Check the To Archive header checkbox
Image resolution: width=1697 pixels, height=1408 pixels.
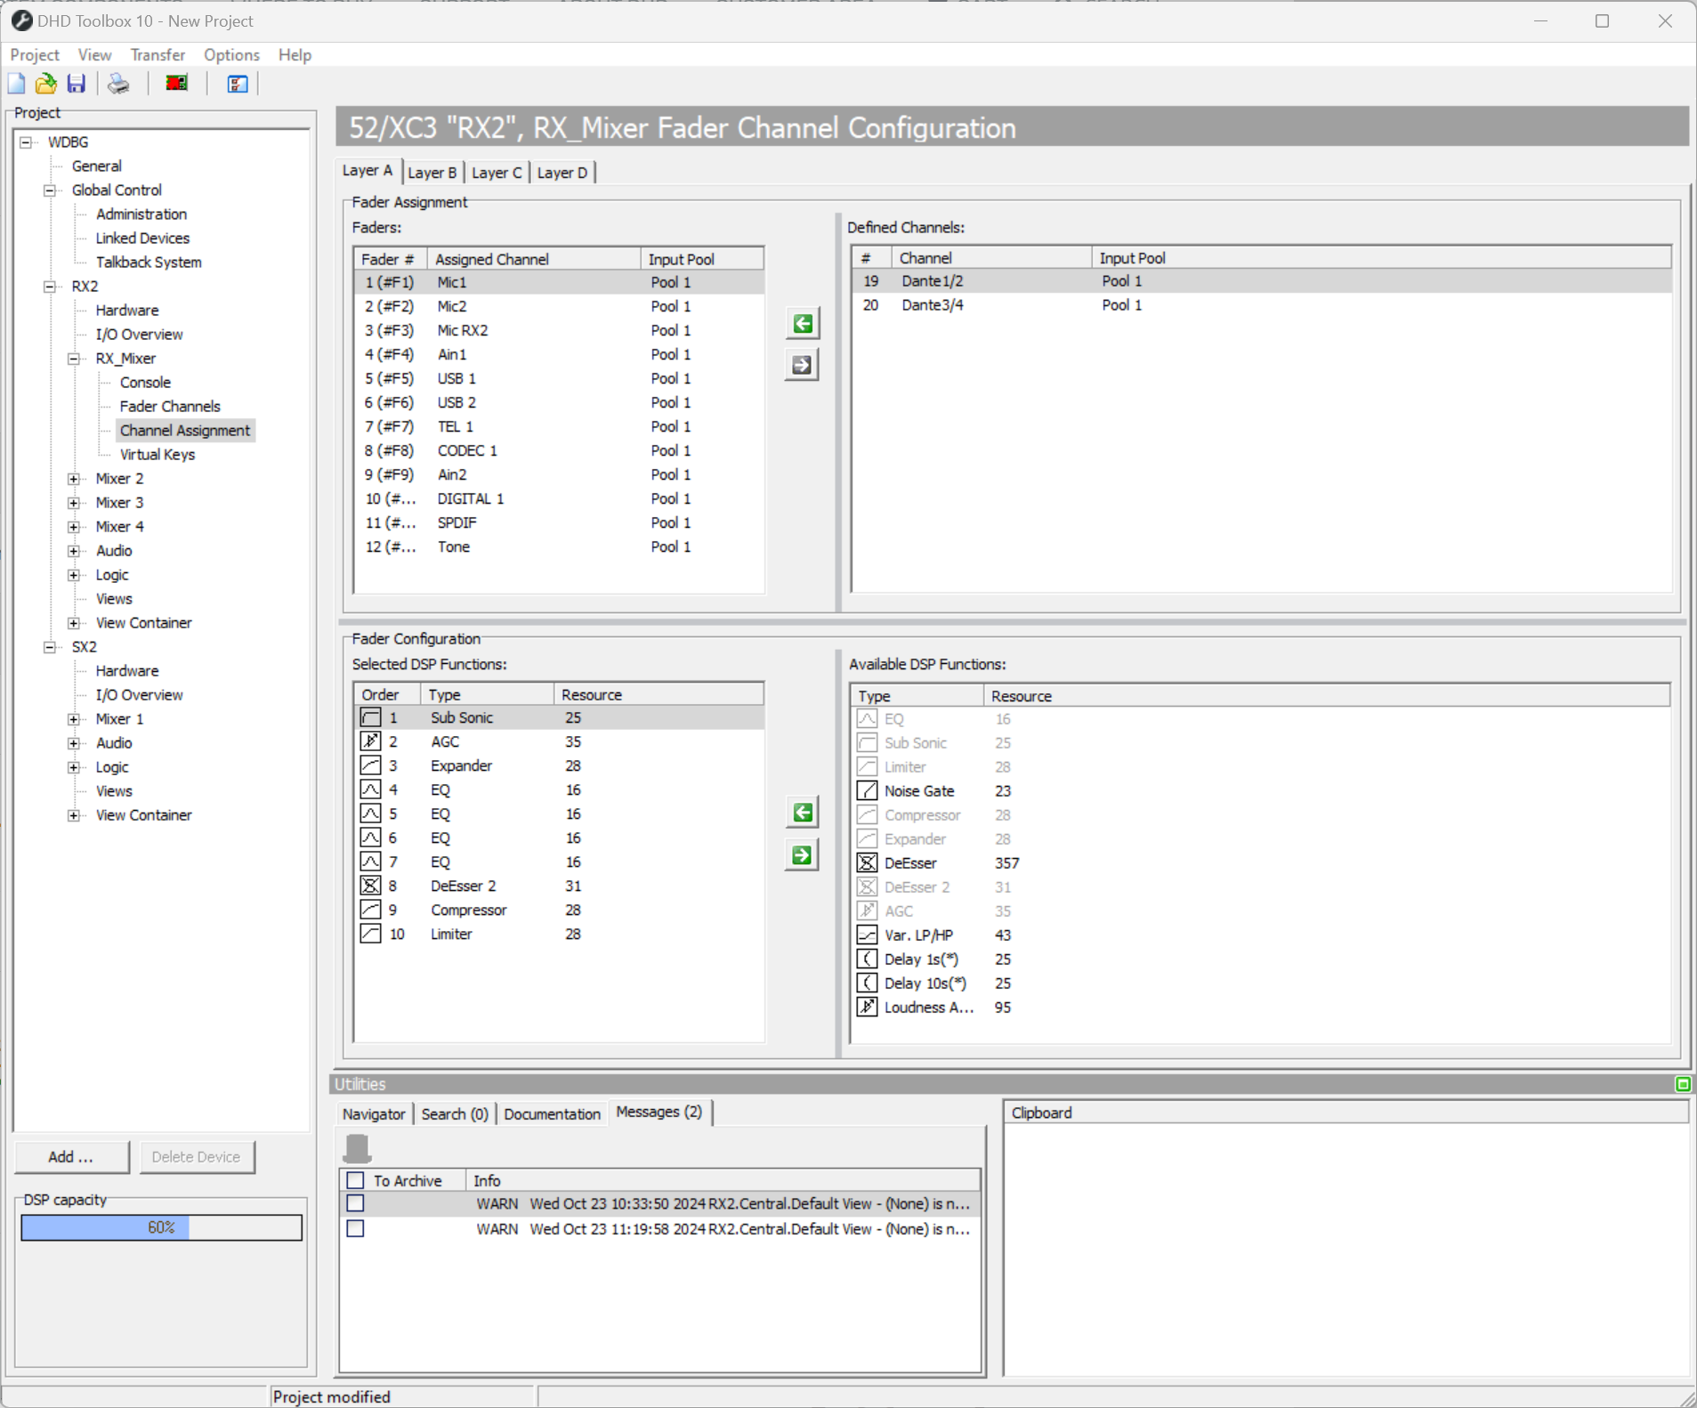(x=357, y=1179)
